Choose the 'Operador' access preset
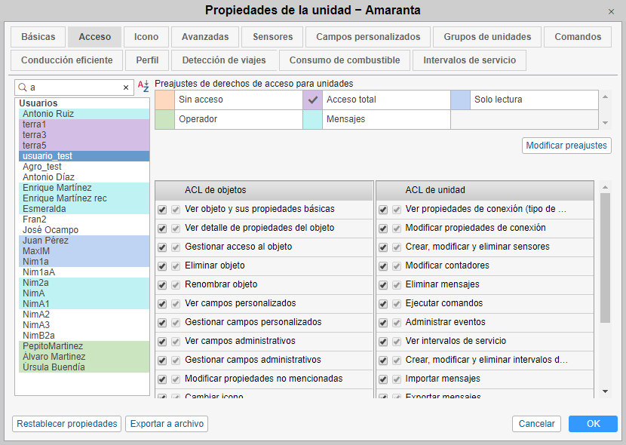Screen dimensions: 626x445 tap(198, 119)
